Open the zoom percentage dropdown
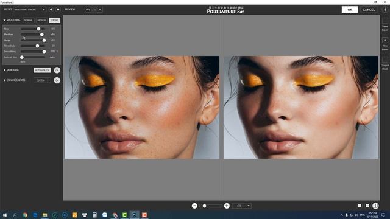390x219 pixels. point(248,206)
